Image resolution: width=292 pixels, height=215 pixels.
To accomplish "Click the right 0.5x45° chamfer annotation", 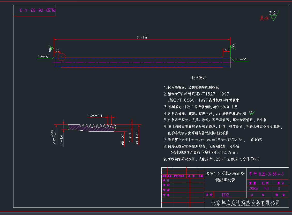I will (241, 59).
